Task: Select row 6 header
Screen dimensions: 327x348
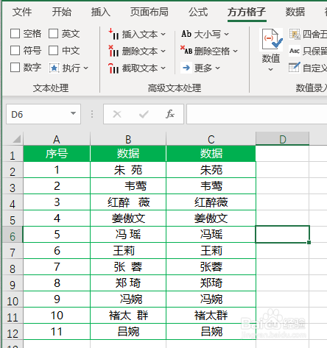Action: (x=13, y=235)
